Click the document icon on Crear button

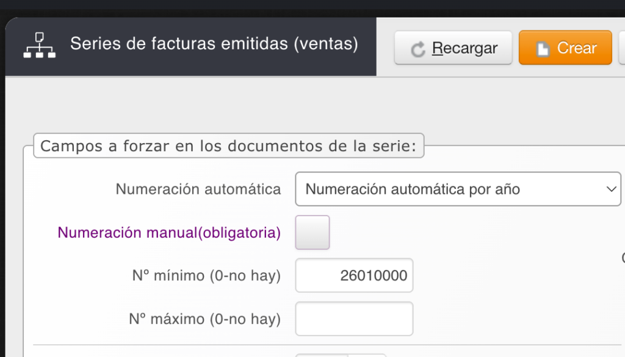pyautogui.click(x=543, y=49)
